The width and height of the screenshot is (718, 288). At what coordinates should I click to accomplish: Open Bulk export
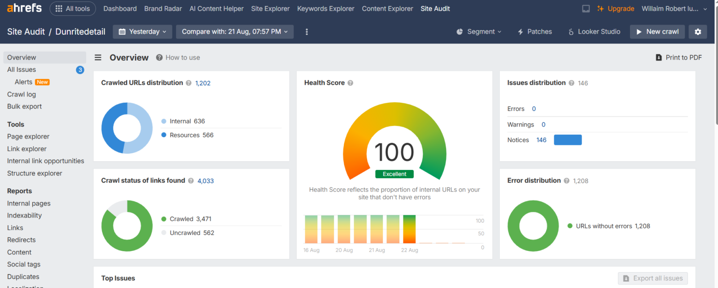click(24, 106)
